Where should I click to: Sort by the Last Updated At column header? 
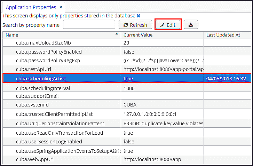[227, 35]
